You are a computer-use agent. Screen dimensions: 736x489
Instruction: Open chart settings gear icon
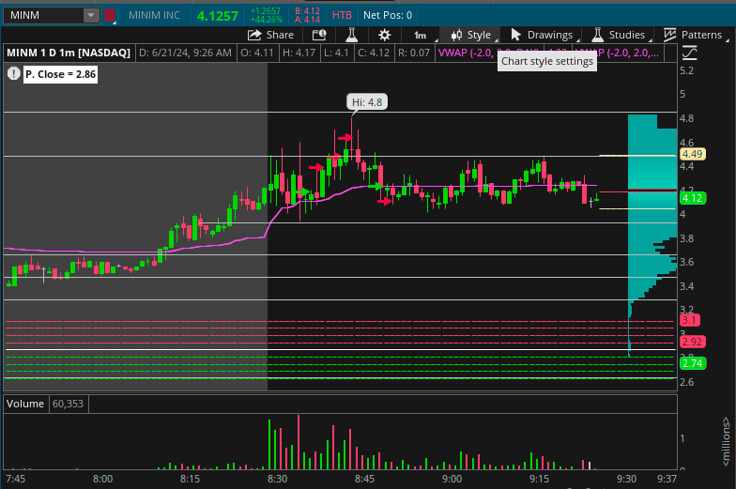(385, 35)
